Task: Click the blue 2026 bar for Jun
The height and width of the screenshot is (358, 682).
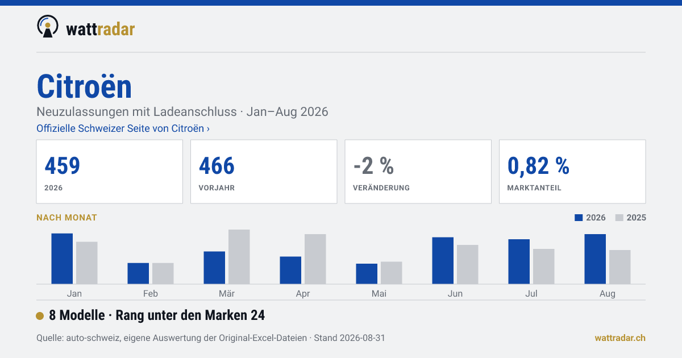Action: (x=443, y=261)
